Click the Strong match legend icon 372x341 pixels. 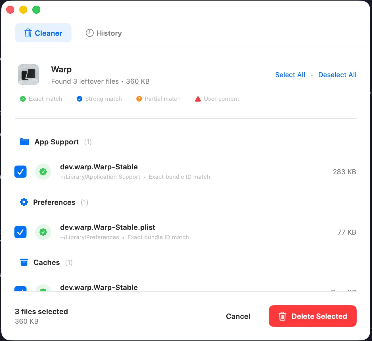pyautogui.click(x=80, y=99)
